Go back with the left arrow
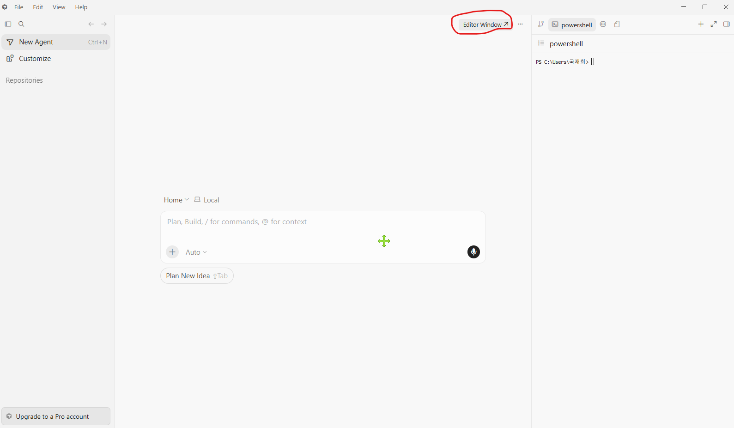The image size is (734, 428). point(91,24)
